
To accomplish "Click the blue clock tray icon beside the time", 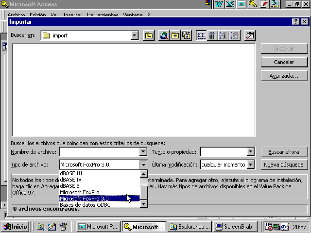I will [x=285, y=227].
